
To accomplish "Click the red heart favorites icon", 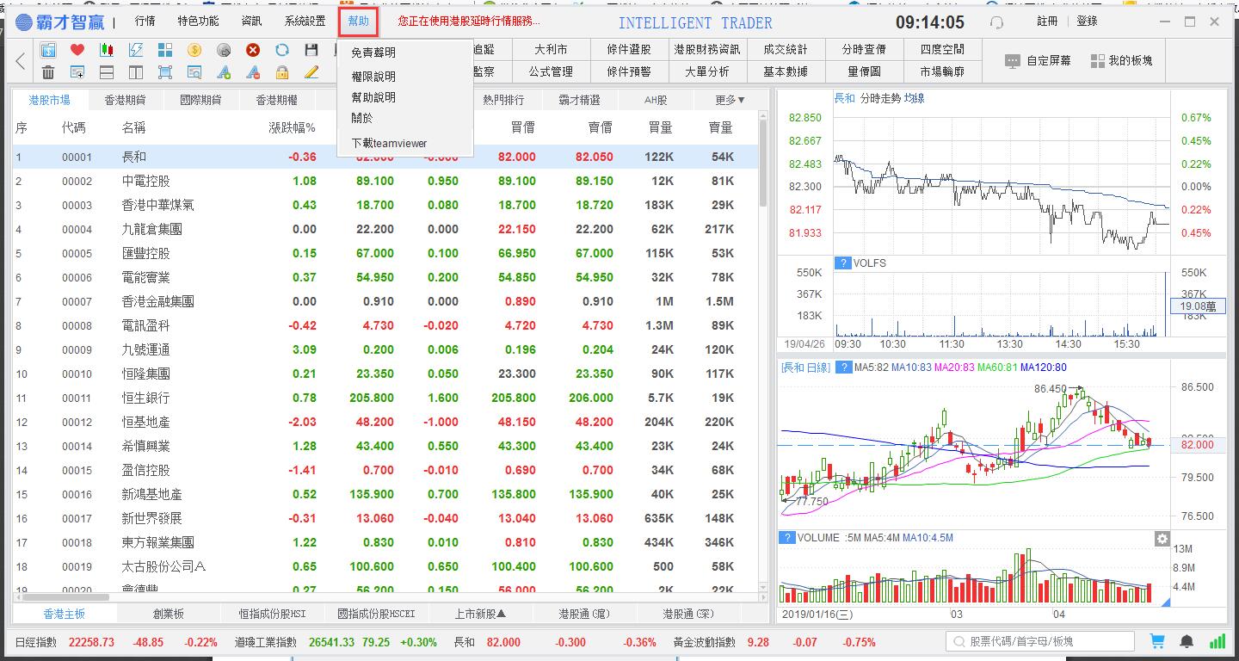I will click(77, 50).
